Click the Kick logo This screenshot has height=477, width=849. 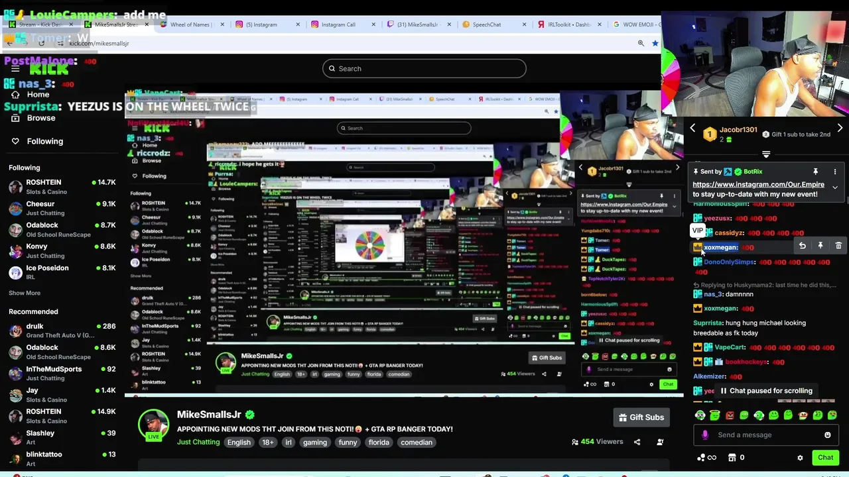pyautogui.click(x=49, y=68)
